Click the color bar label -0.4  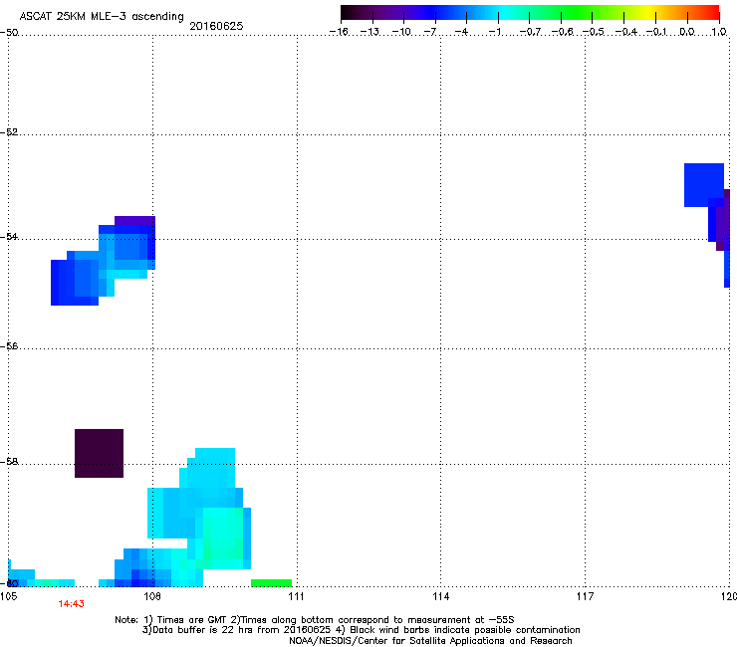pos(626,32)
